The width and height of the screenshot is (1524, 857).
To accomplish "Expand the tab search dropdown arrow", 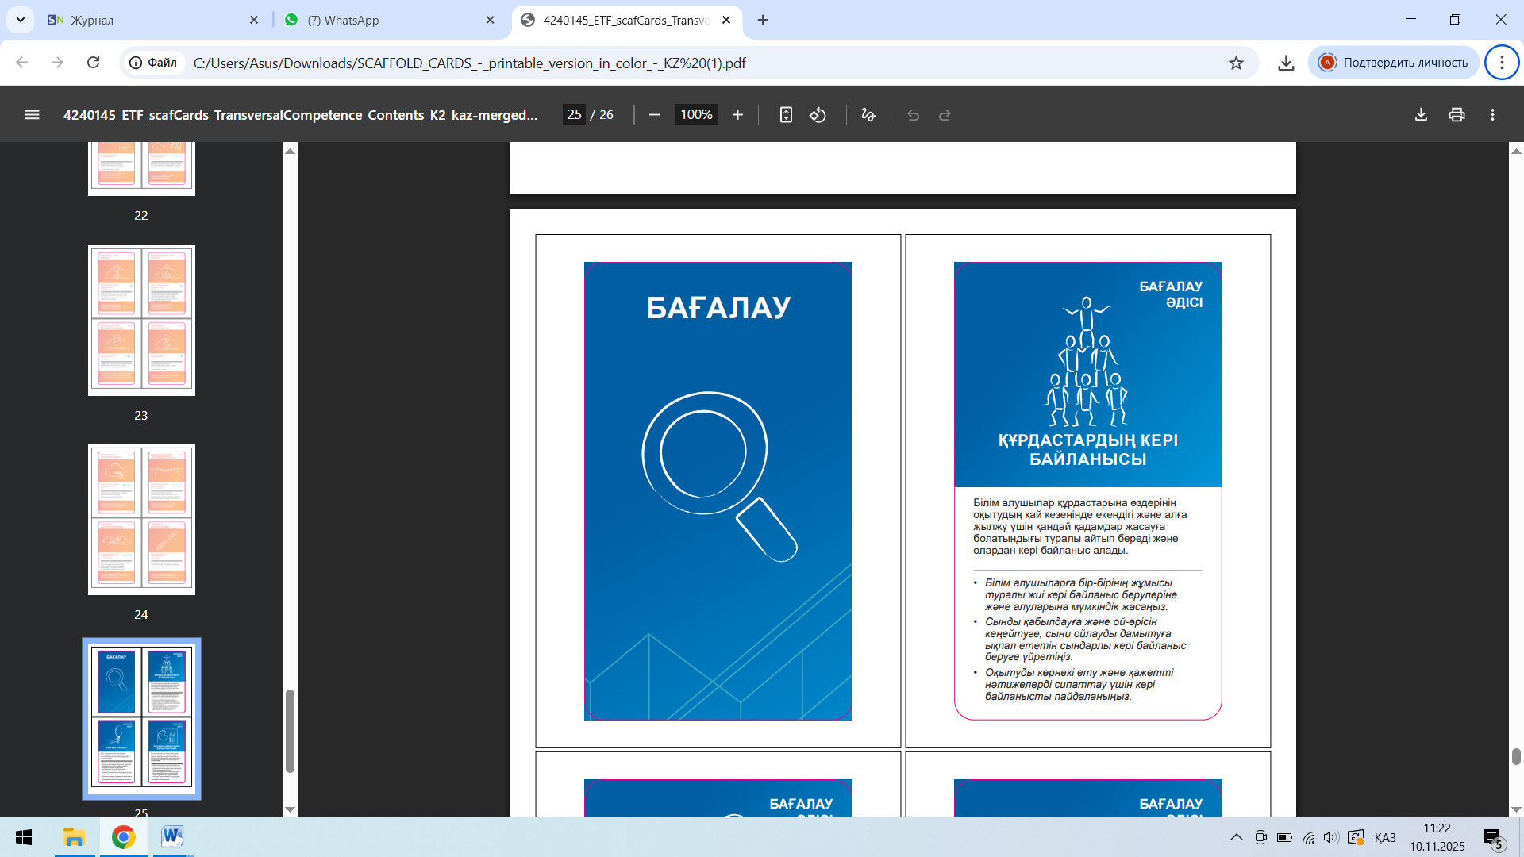I will pos(20,20).
